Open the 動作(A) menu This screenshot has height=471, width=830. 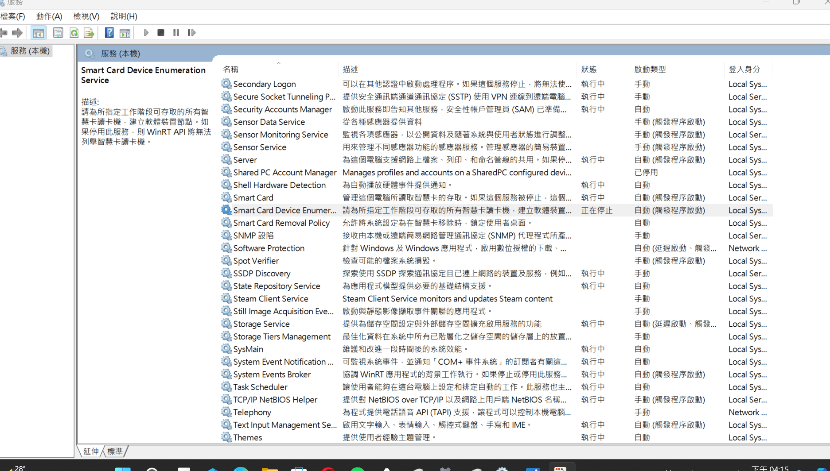49,16
